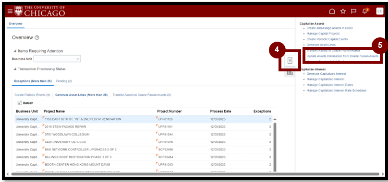Open the CC user account menu
Screen dimensions: 388x182
coord(379,11)
